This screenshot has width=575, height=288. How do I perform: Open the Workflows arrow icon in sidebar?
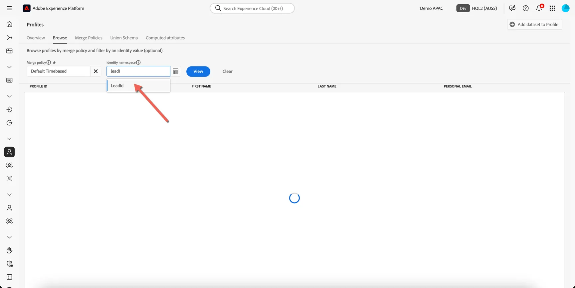(9, 38)
